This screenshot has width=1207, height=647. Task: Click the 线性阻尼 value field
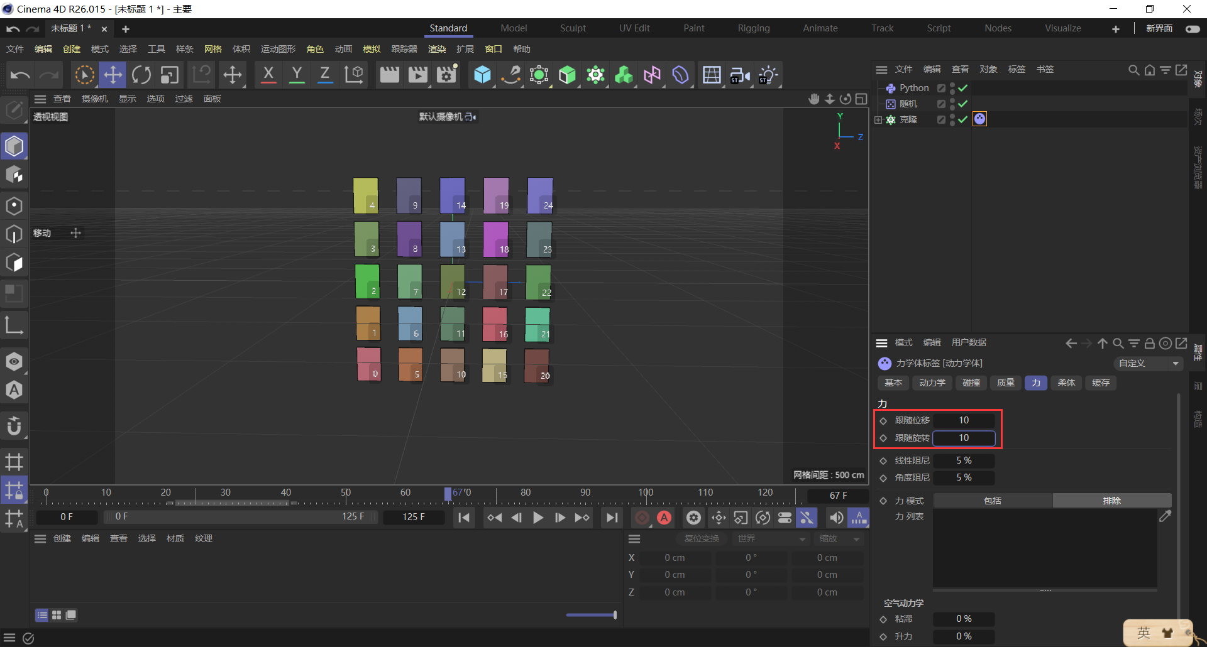(x=964, y=460)
